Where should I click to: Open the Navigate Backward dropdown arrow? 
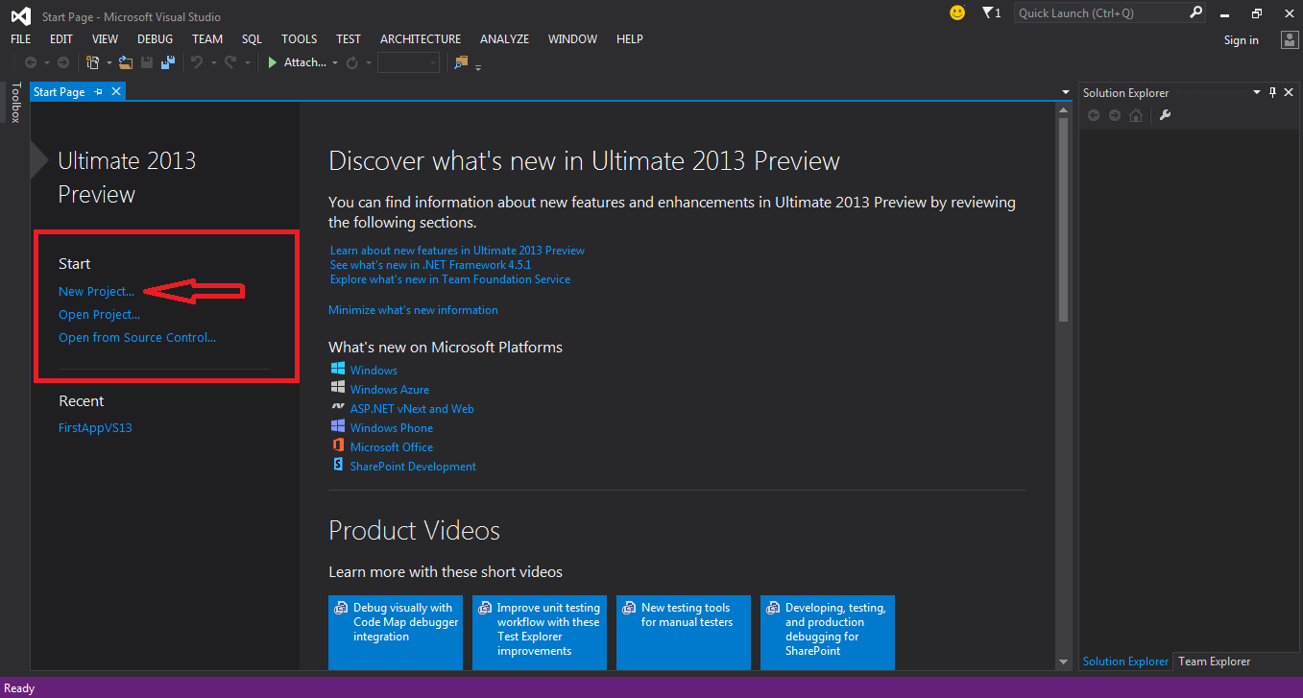point(46,63)
